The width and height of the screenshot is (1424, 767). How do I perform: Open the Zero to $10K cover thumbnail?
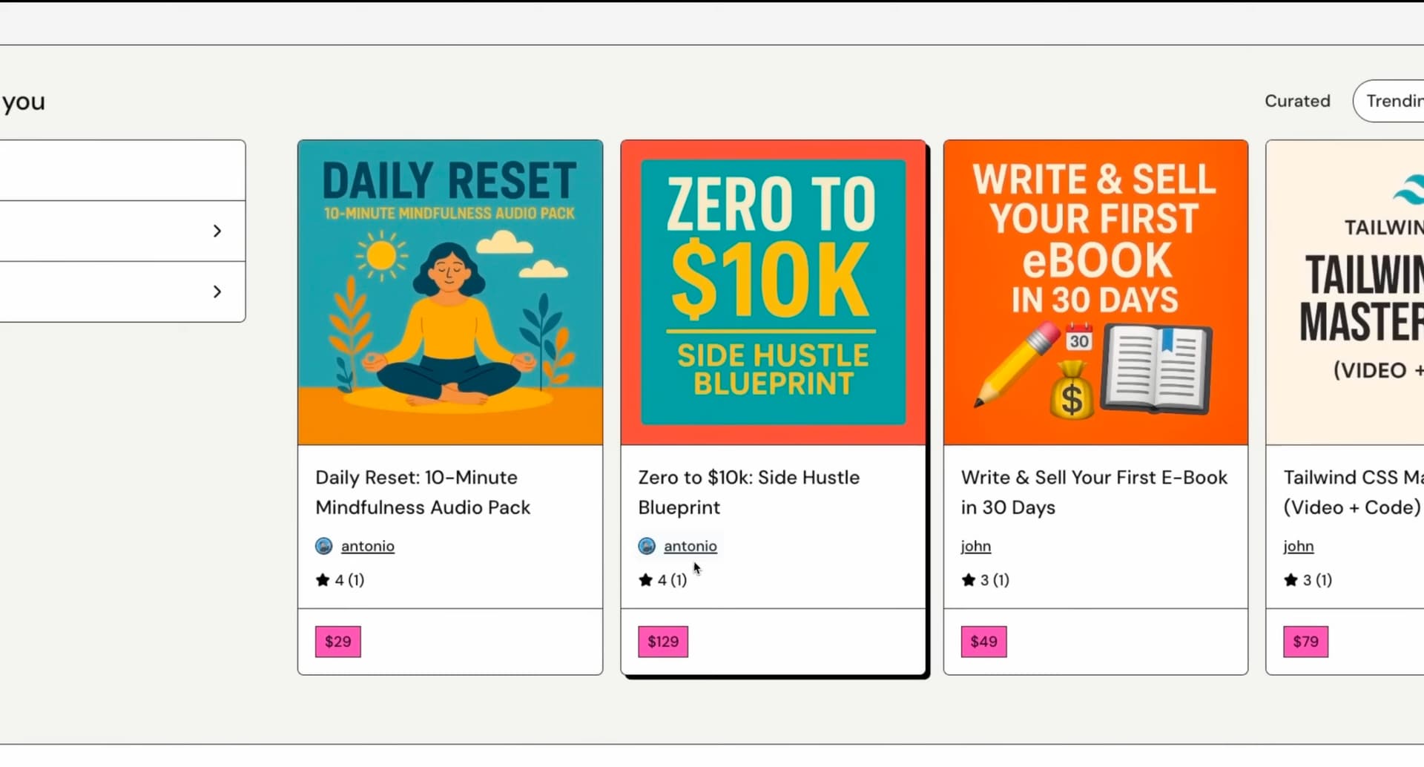(x=773, y=293)
